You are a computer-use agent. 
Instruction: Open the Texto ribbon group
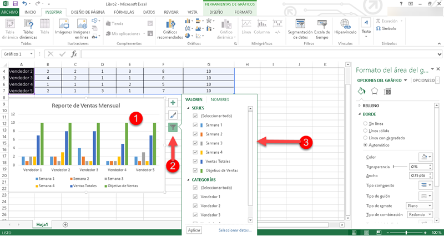(x=366, y=28)
